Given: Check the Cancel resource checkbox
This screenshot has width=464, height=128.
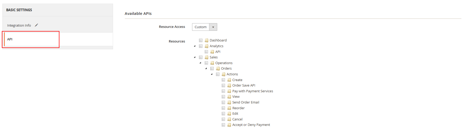Looking at the screenshot, I should pyautogui.click(x=223, y=119).
